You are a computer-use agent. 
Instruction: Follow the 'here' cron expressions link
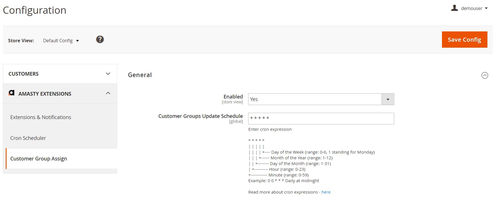326,192
